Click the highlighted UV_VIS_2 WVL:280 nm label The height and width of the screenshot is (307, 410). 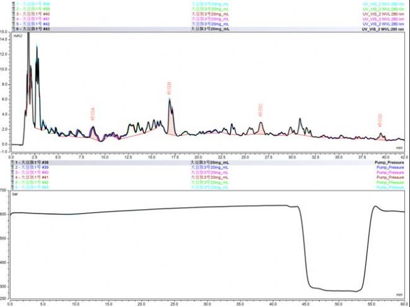click(382, 29)
